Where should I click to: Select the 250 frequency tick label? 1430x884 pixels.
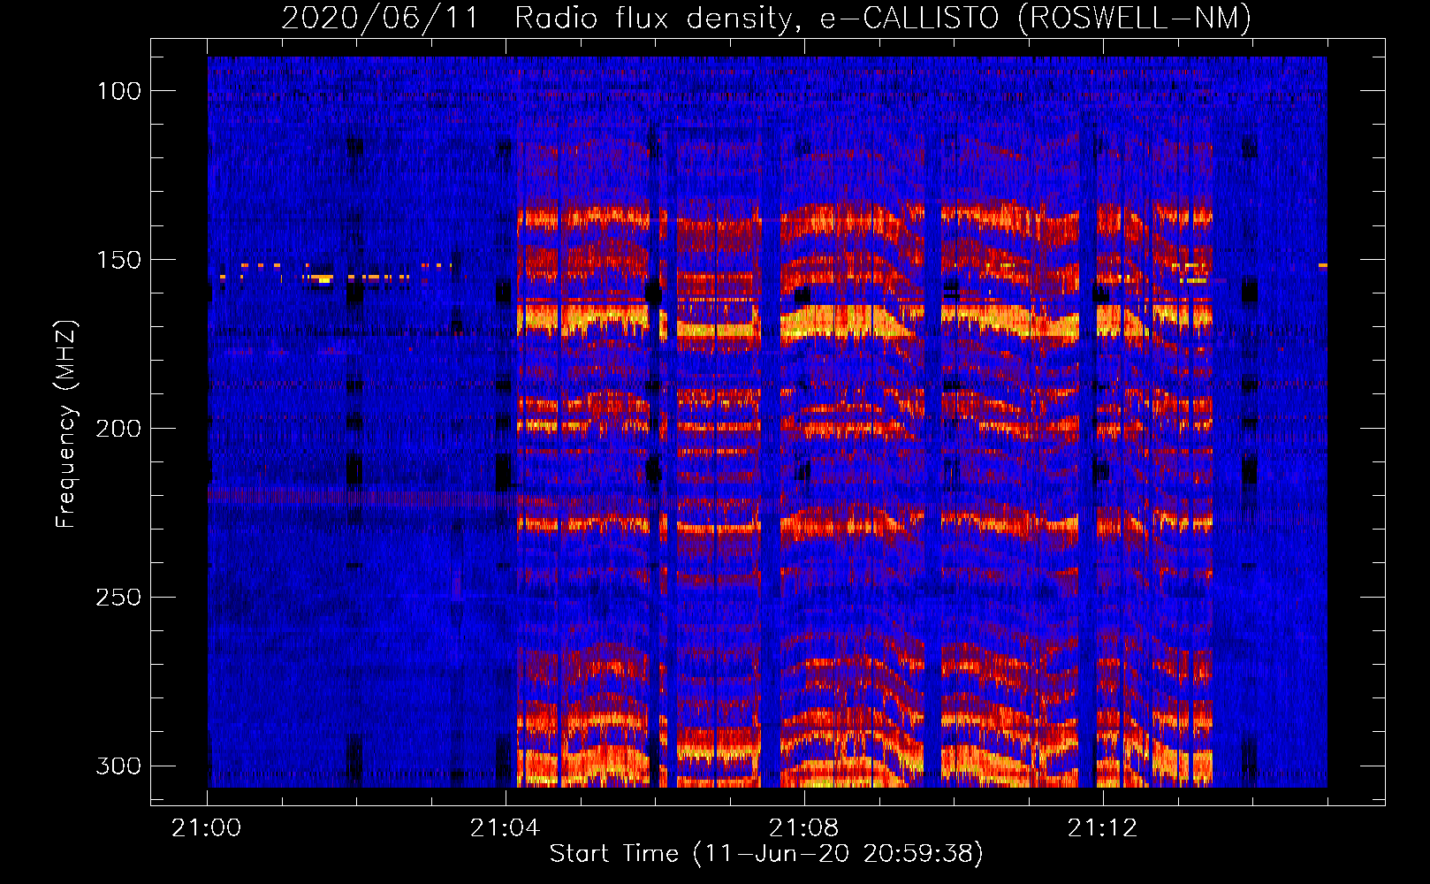point(118,598)
